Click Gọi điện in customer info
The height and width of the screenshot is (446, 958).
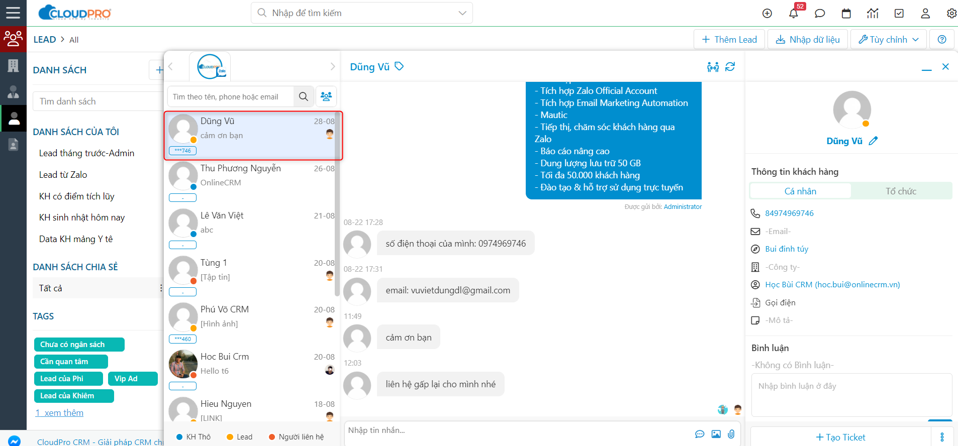pos(780,303)
